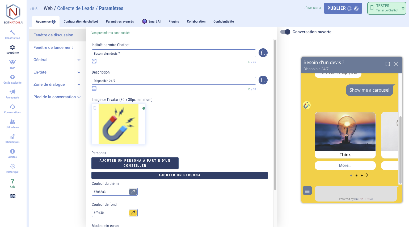
Task: Open background color picker eyedropper
Action: 133,213
